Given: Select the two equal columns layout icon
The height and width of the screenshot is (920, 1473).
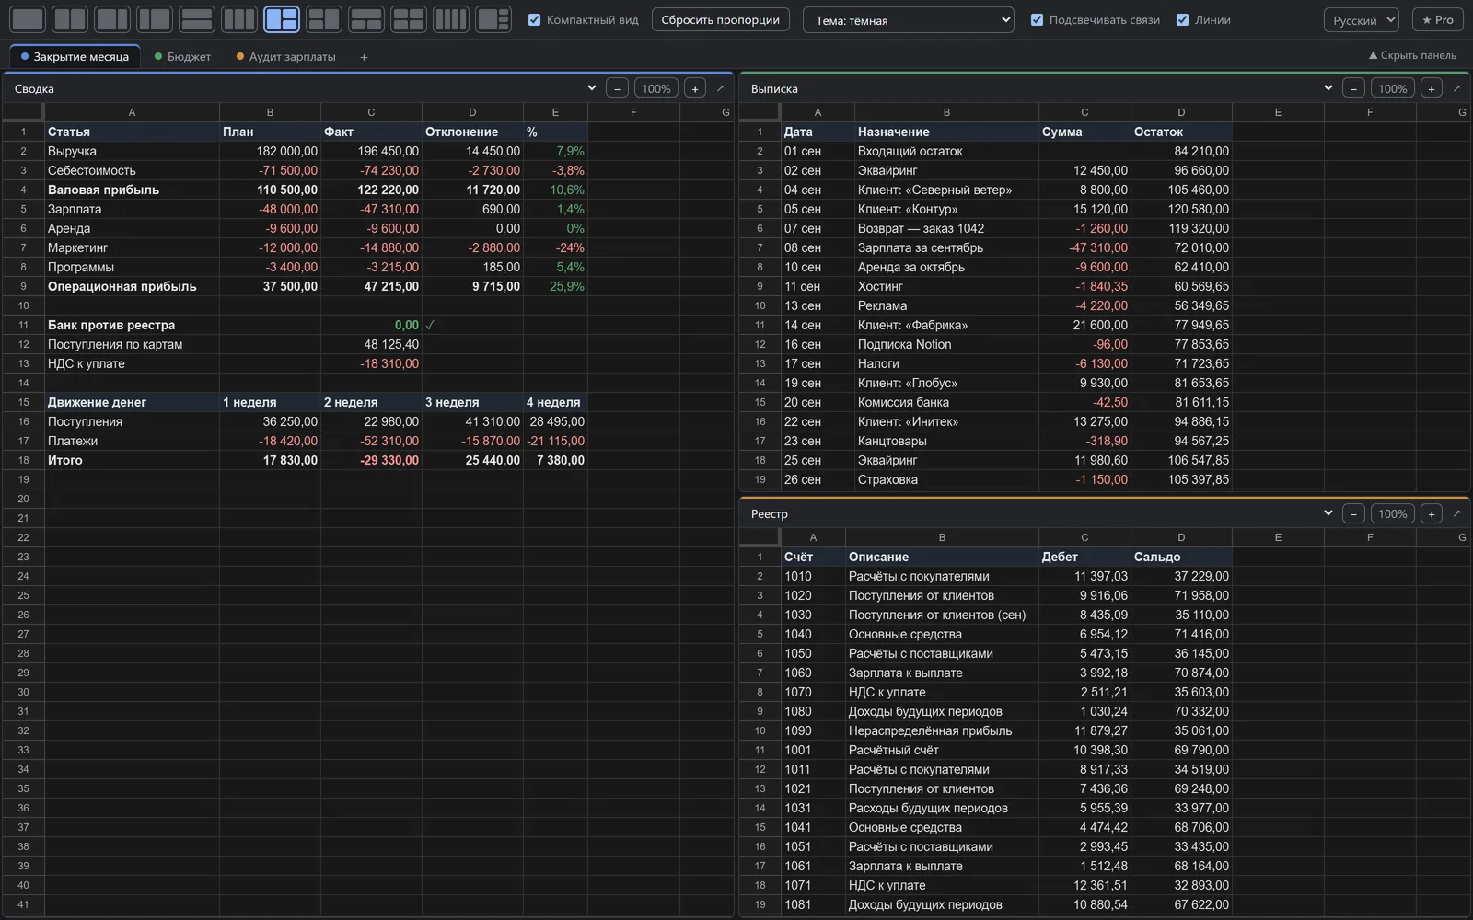Looking at the screenshot, I should click(70, 19).
